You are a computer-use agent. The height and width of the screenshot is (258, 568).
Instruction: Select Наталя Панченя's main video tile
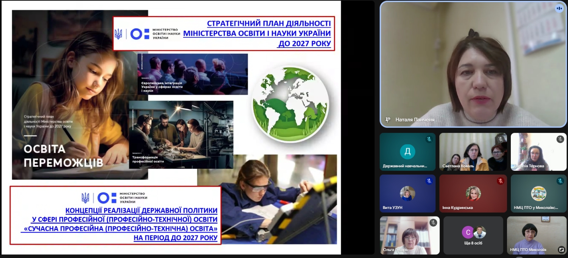(473, 64)
